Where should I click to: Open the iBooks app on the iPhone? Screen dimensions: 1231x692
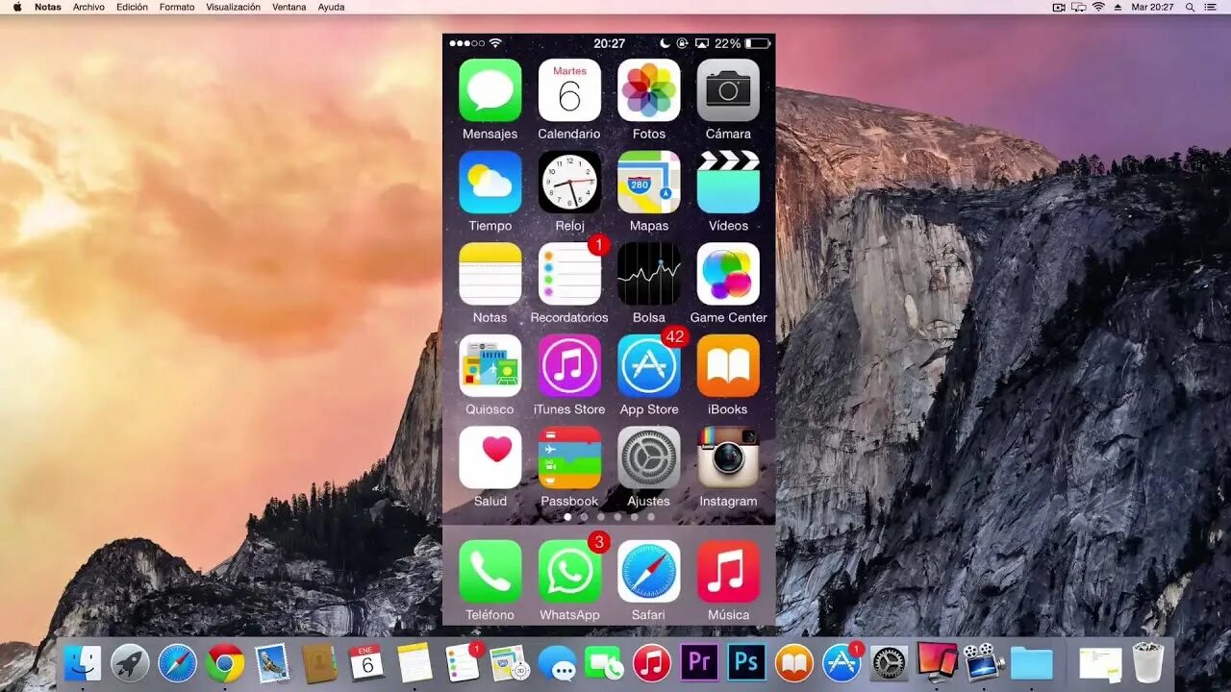coord(728,365)
